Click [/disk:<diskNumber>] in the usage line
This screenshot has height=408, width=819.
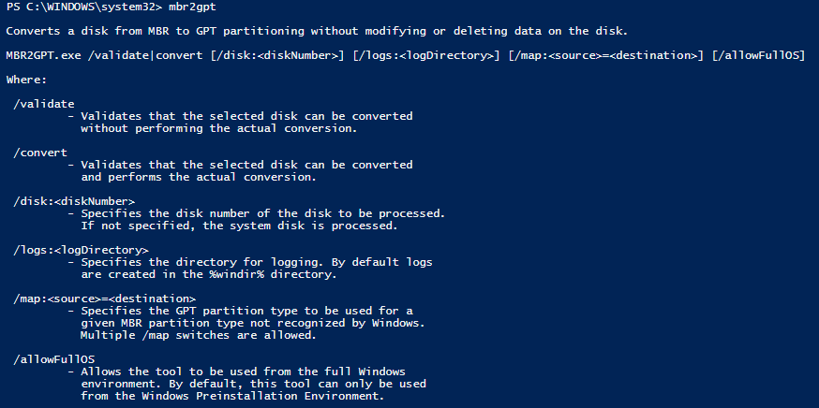click(277, 55)
